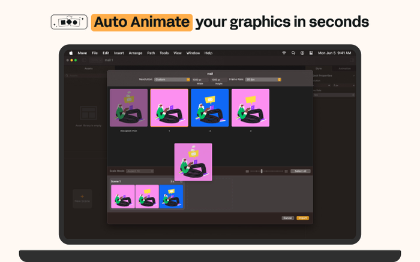The height and width of the screenshot is (262, 420).
Task: Click the Auto Animate logo icon
Action: 69,22
